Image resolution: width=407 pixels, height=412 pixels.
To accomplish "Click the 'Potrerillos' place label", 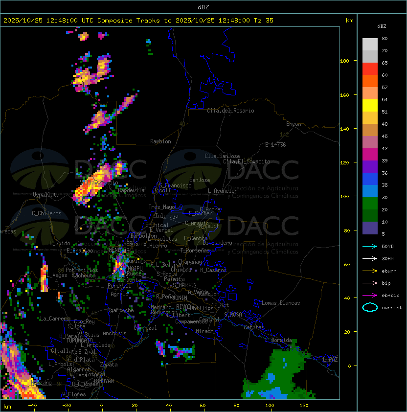I will pos(82,270).
